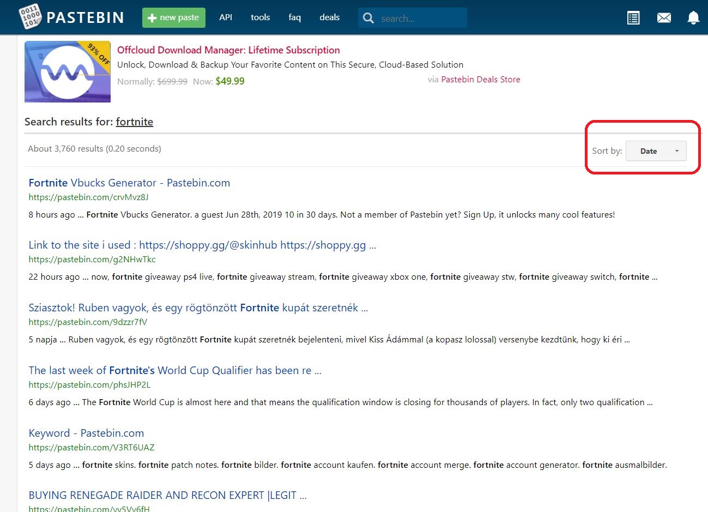Image resolution: width=708 pixels, height=512 pixels.
Task: Open URL pastebin.com/phsJHP2L
Action: point(89,385)
